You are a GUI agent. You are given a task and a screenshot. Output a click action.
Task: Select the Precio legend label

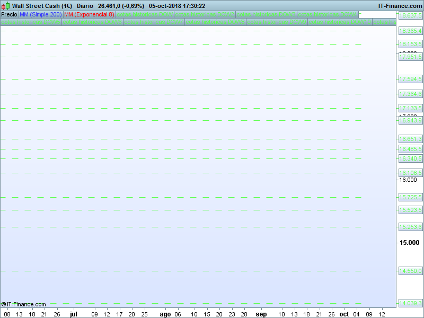9,15
